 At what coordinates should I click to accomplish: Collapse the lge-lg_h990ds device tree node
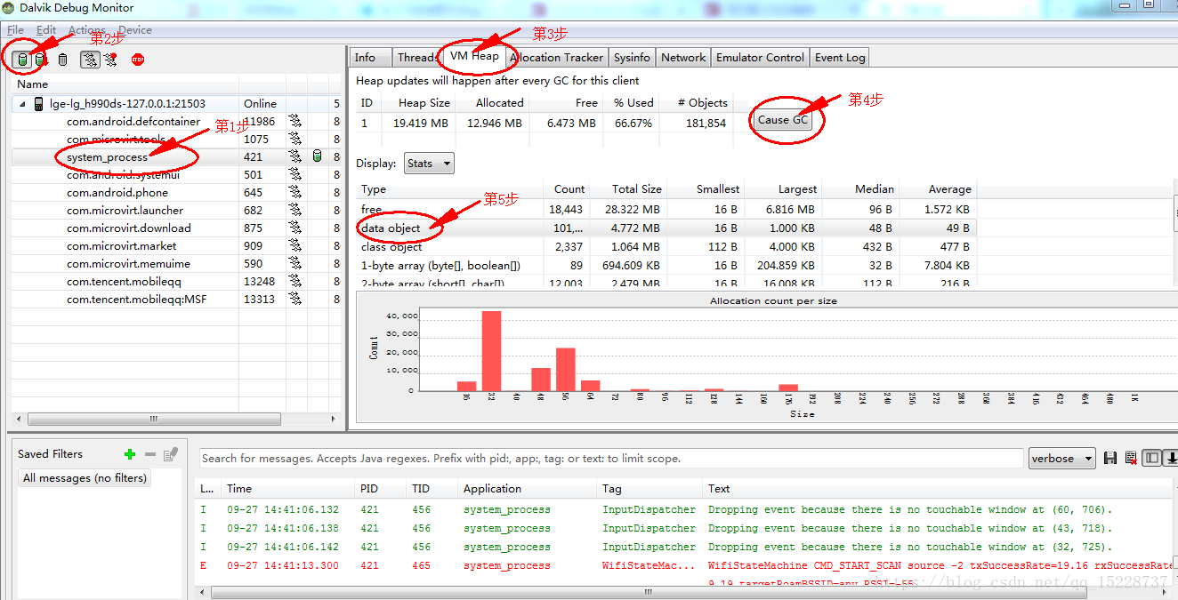(x=22, y=104)
